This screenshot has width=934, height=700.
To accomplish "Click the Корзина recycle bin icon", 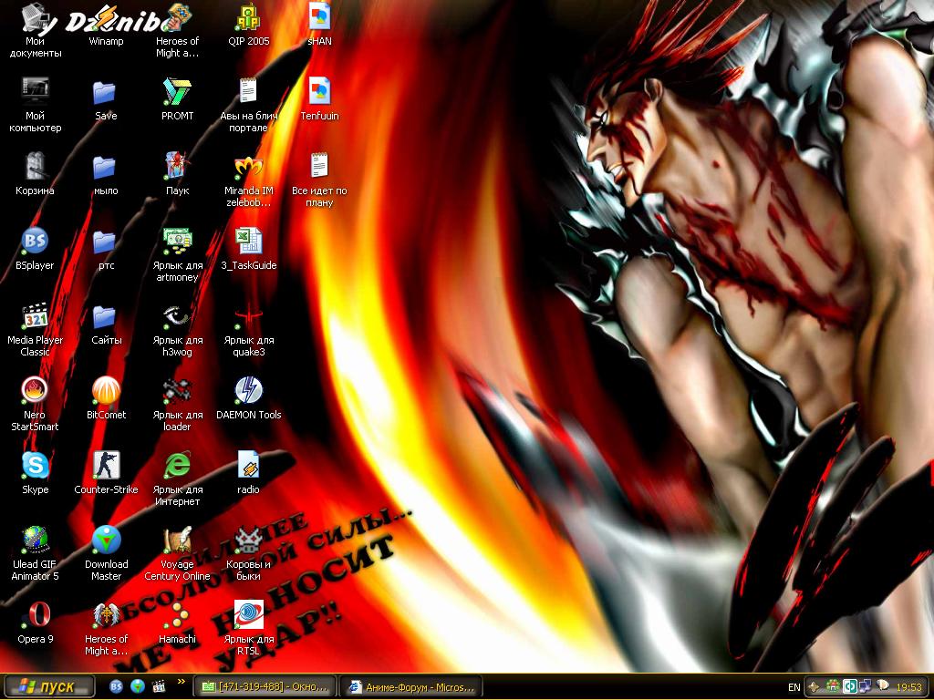I will [x=36, y=174].
